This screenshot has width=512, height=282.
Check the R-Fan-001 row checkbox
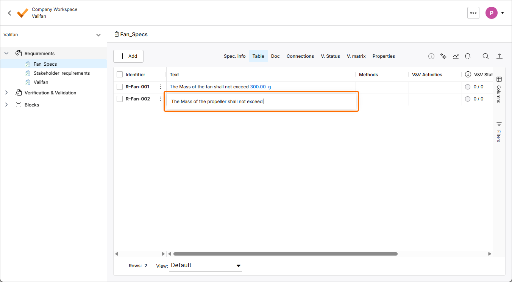[x=120, y=87]
